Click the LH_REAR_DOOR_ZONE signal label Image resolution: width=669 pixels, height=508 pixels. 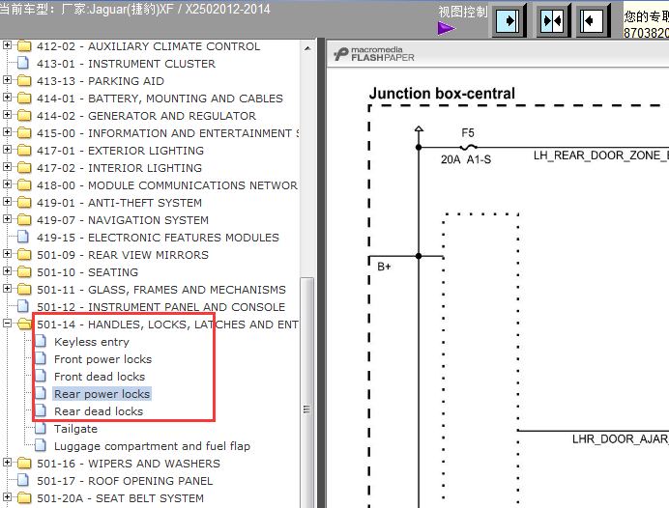tap(600, 155)
